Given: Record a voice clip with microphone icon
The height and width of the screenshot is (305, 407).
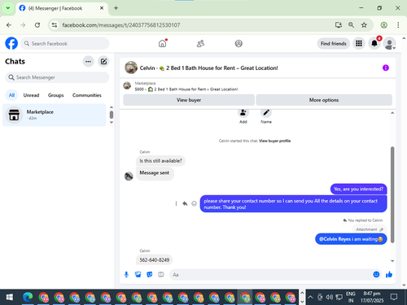Looking at the screenshot, I should tap(126, 275).
